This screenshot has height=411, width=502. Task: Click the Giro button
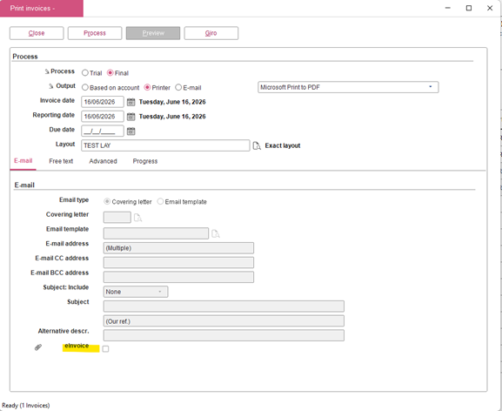coord(211,33)
